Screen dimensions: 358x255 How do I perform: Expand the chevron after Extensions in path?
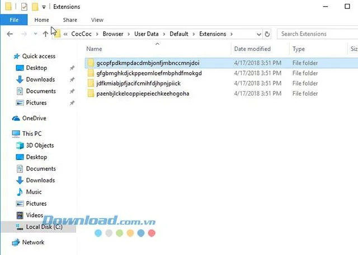pyautogui.click(x=232, y=34)
